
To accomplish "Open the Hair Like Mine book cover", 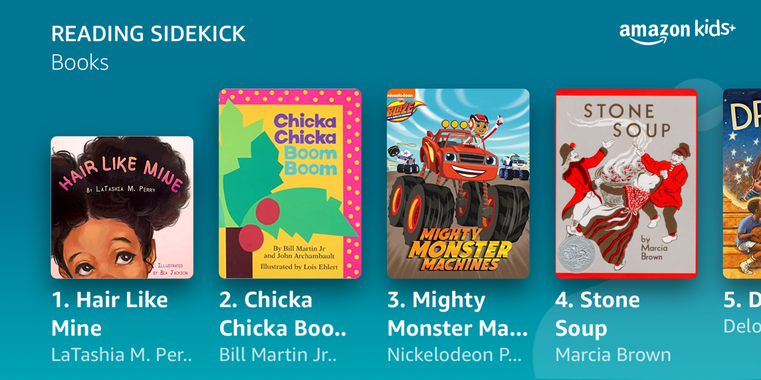I will pyautogui.click(x=122, y=207).
